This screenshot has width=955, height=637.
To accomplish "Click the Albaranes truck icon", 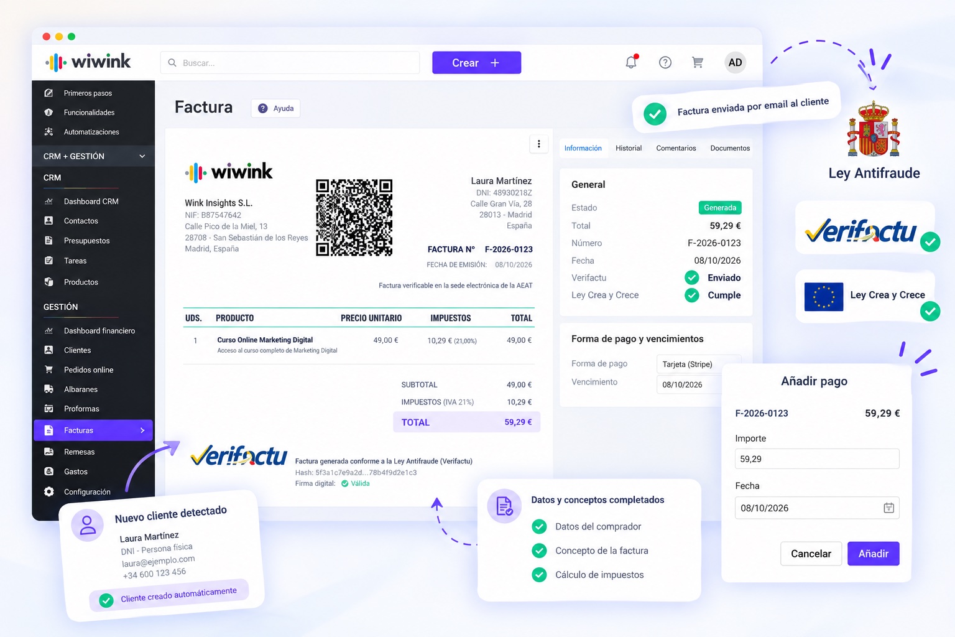I will click(48, 389).
